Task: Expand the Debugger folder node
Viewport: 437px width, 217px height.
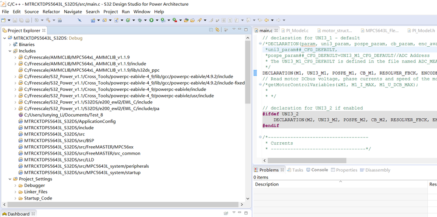Action: 15,185
